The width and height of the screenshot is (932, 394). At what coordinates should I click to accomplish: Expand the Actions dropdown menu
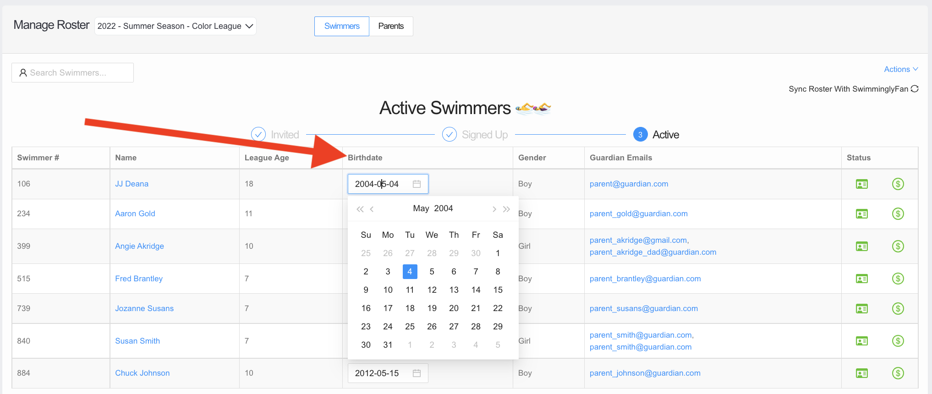point(901,69)
